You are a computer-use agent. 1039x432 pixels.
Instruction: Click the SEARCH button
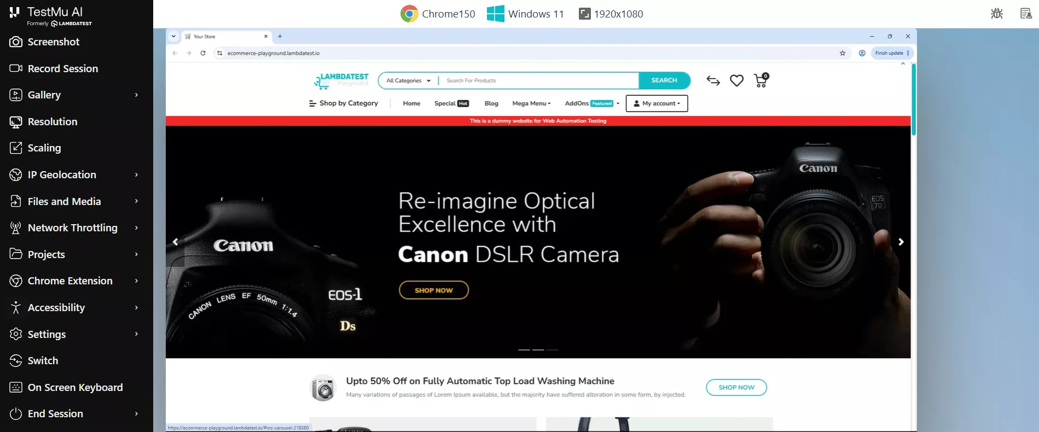click(x=664, y=80)
